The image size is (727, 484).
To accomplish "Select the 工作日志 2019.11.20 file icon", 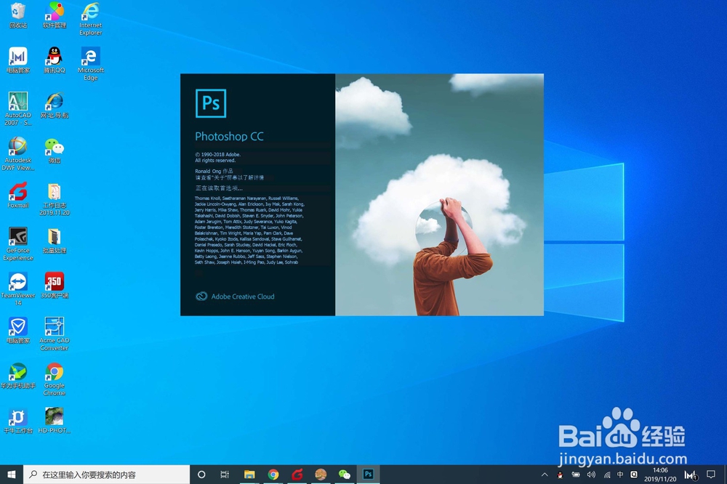I will [x=55, y=198].
